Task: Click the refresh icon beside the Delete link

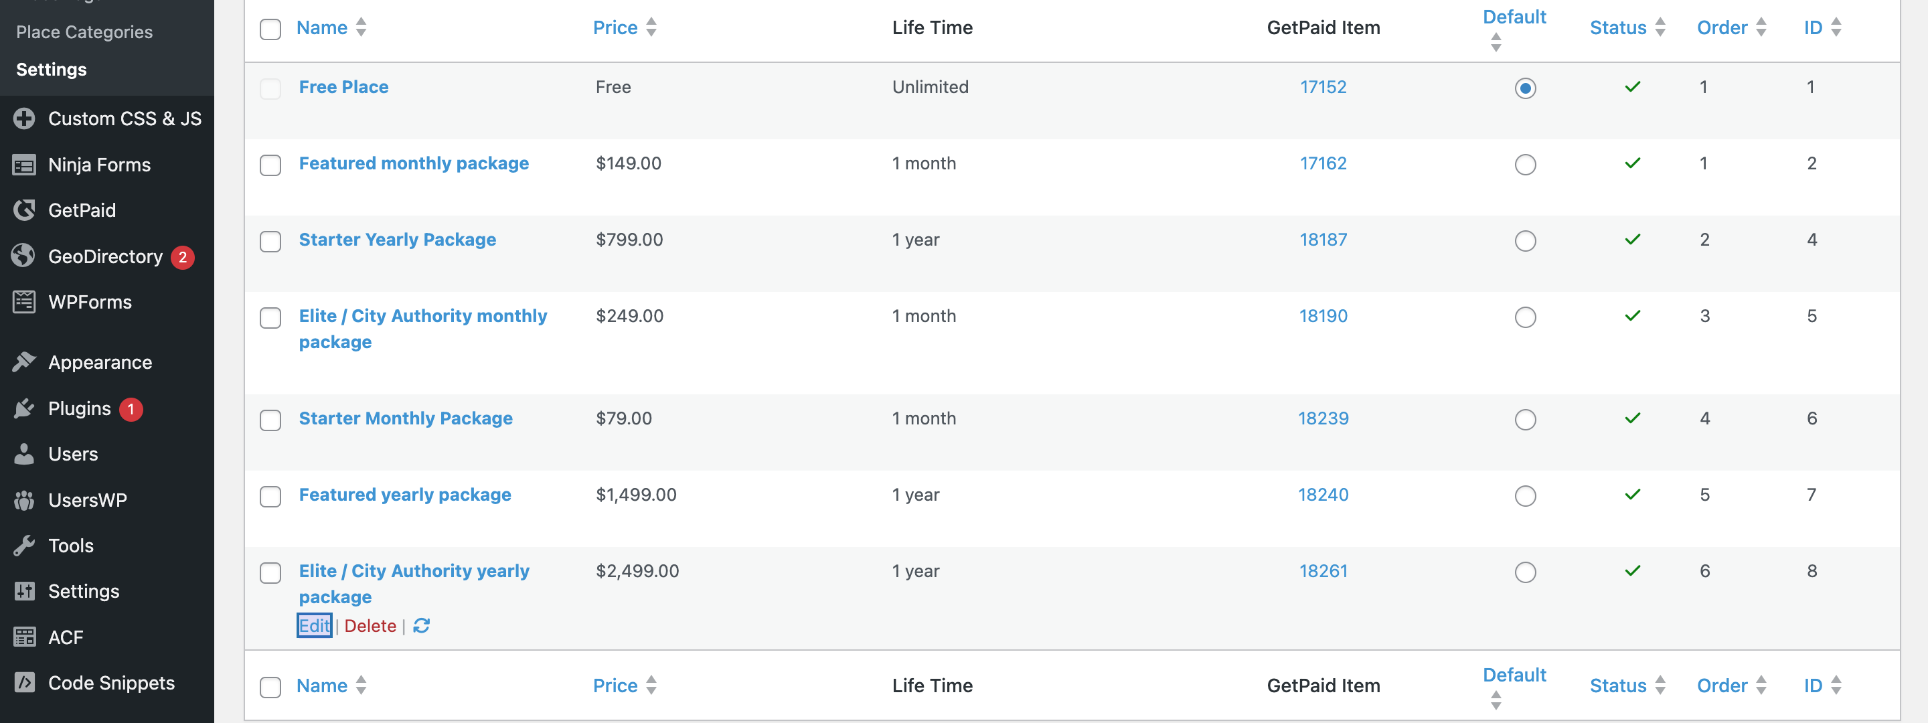Action: click(421, 626)
